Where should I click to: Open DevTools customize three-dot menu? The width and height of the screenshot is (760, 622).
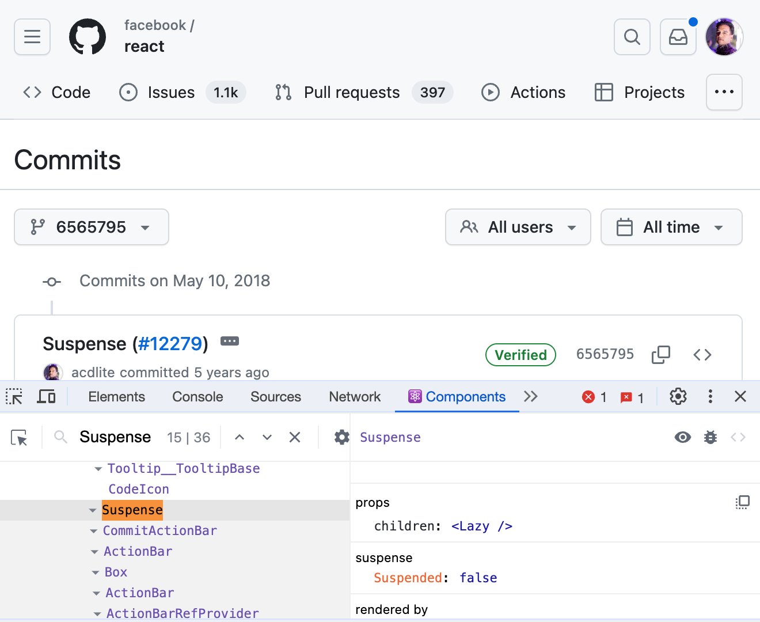click(x=710, y=396)
